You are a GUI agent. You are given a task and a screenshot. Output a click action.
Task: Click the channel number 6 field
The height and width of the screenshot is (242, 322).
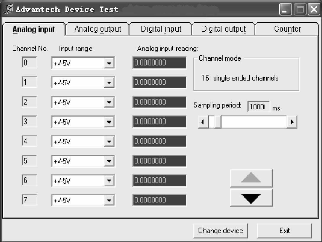click(29, 180)
